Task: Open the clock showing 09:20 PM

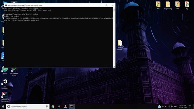Action: (182, 107)
